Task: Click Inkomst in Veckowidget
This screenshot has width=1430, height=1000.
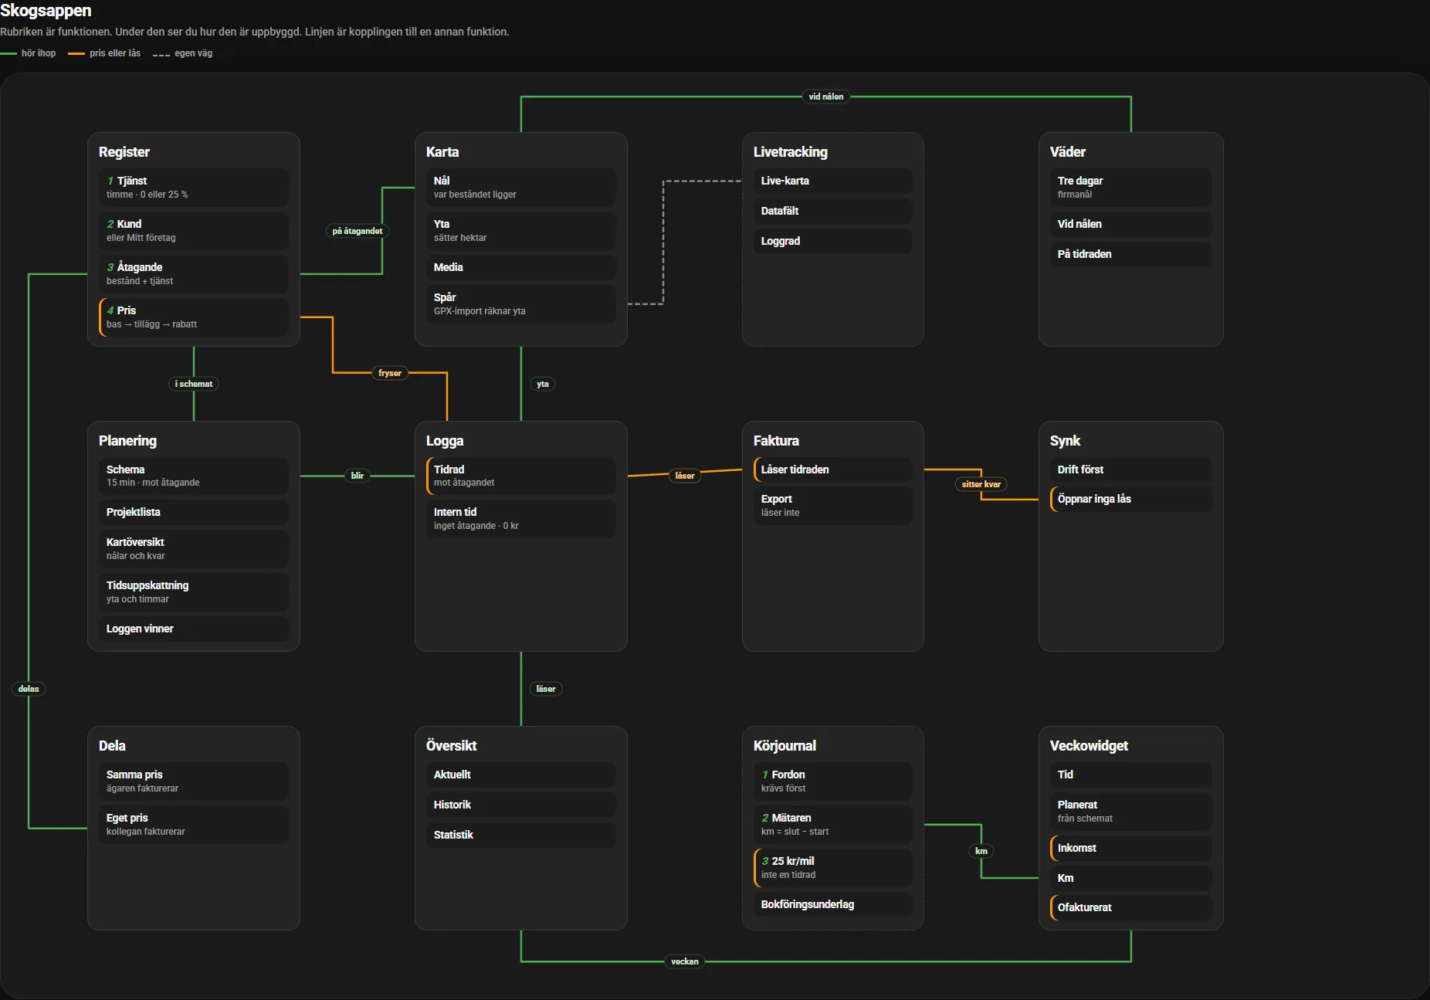Action: coord(1131,848)
